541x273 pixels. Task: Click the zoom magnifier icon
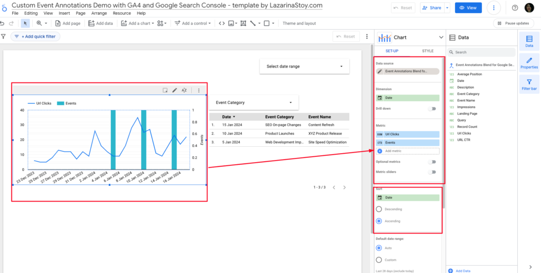pyautogui.click(x=39, y=23)
